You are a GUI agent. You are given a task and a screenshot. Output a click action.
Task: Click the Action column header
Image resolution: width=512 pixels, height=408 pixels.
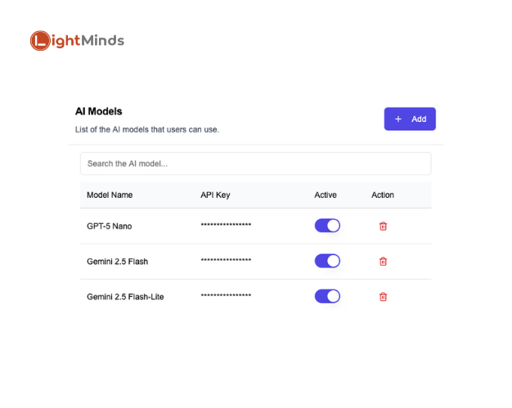(383, 195)
